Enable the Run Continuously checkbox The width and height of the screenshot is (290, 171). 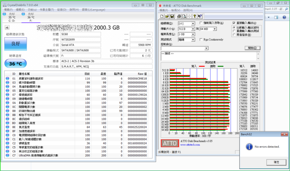coord(200,40)
